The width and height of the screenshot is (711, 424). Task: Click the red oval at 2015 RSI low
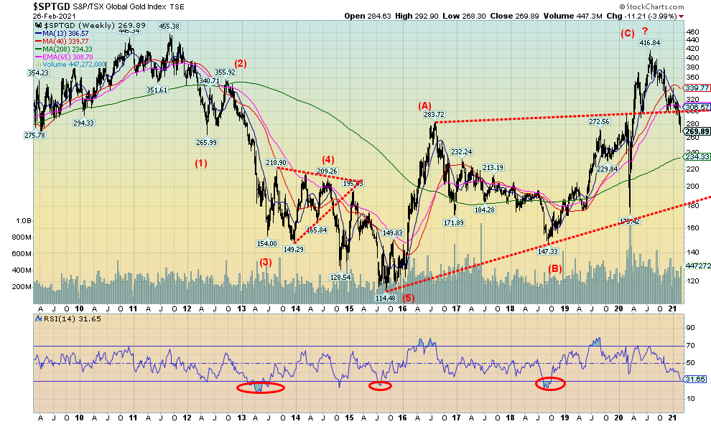(379, 386)
